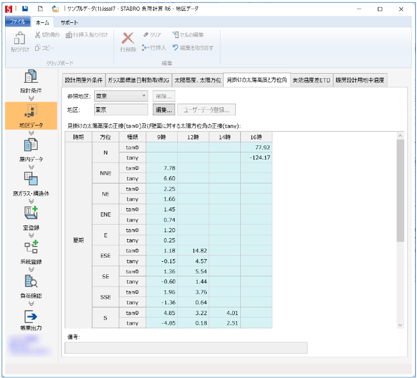Switch to the 実効温度差ETD tab
This screenshot has width=417, height=378.
tap(311, 80)
